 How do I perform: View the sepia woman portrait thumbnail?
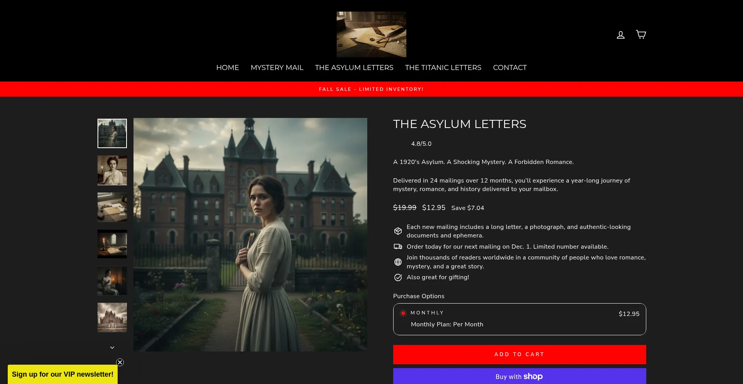[x=112, y=170]
